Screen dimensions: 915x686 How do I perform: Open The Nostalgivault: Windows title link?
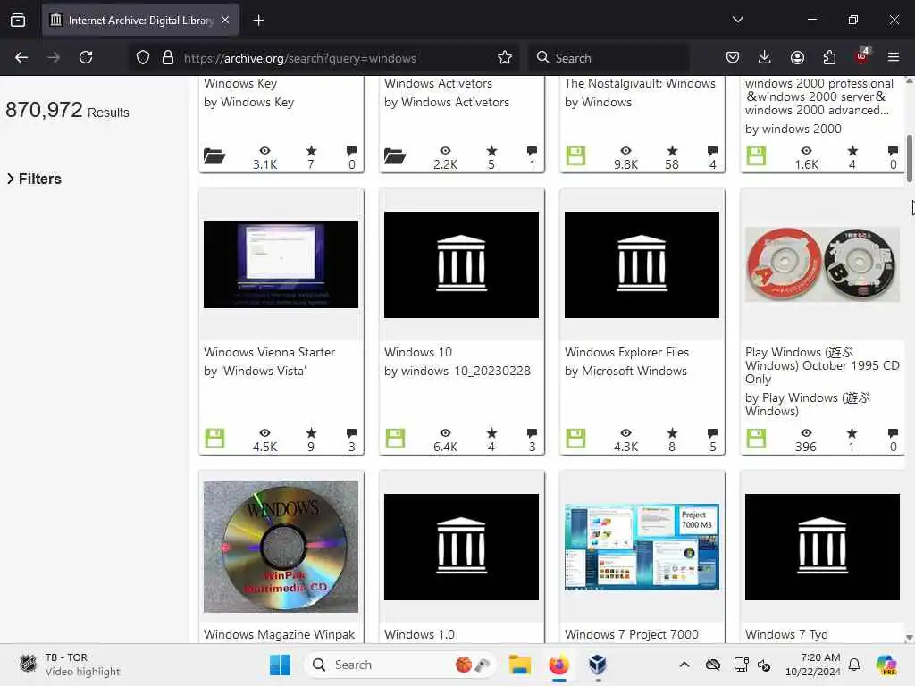[x=640, y=83]
